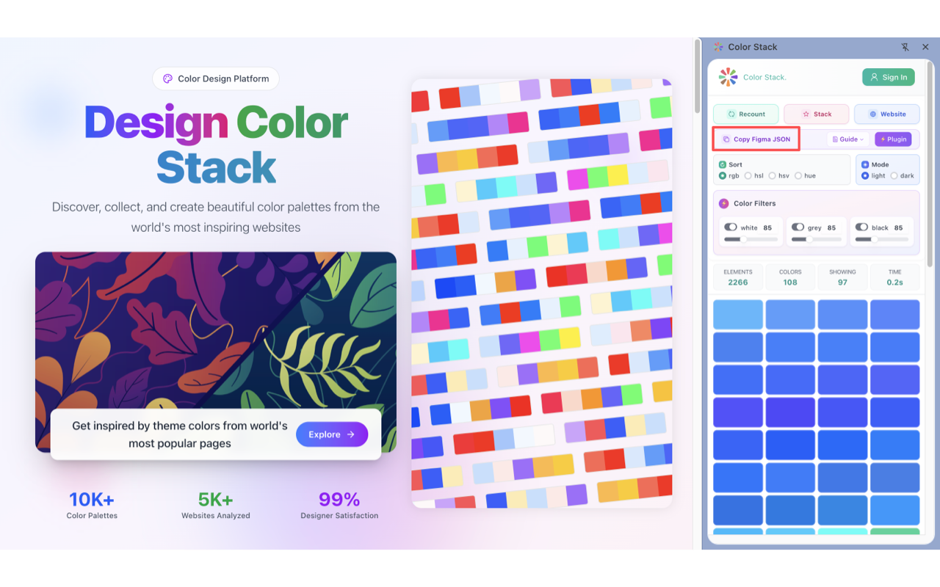Click the unpin icon in panel title bar
The height and width of the screenshot is (587, 940).
905,47
